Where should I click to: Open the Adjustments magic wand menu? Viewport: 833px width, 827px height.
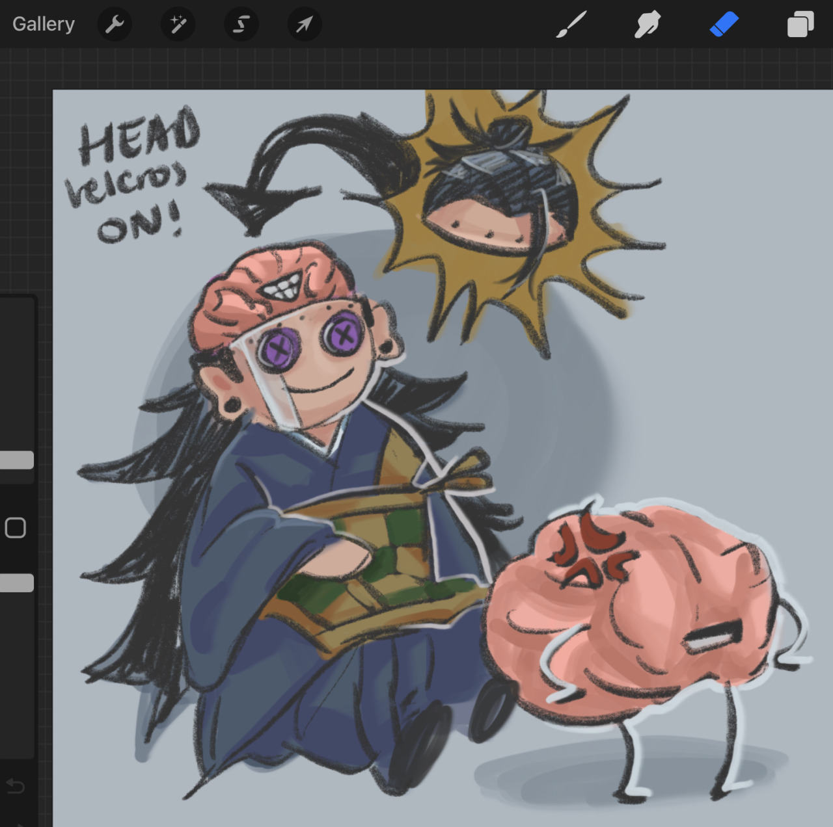tap(178, 25)
